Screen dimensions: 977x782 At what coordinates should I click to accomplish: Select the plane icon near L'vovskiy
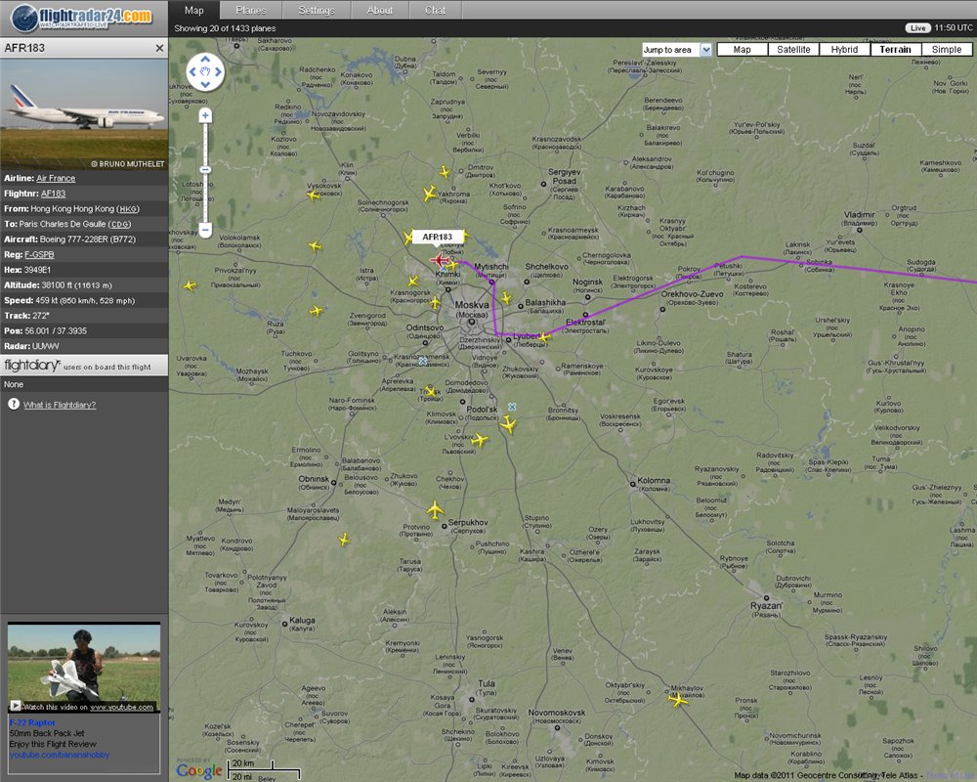pos(479,440)
